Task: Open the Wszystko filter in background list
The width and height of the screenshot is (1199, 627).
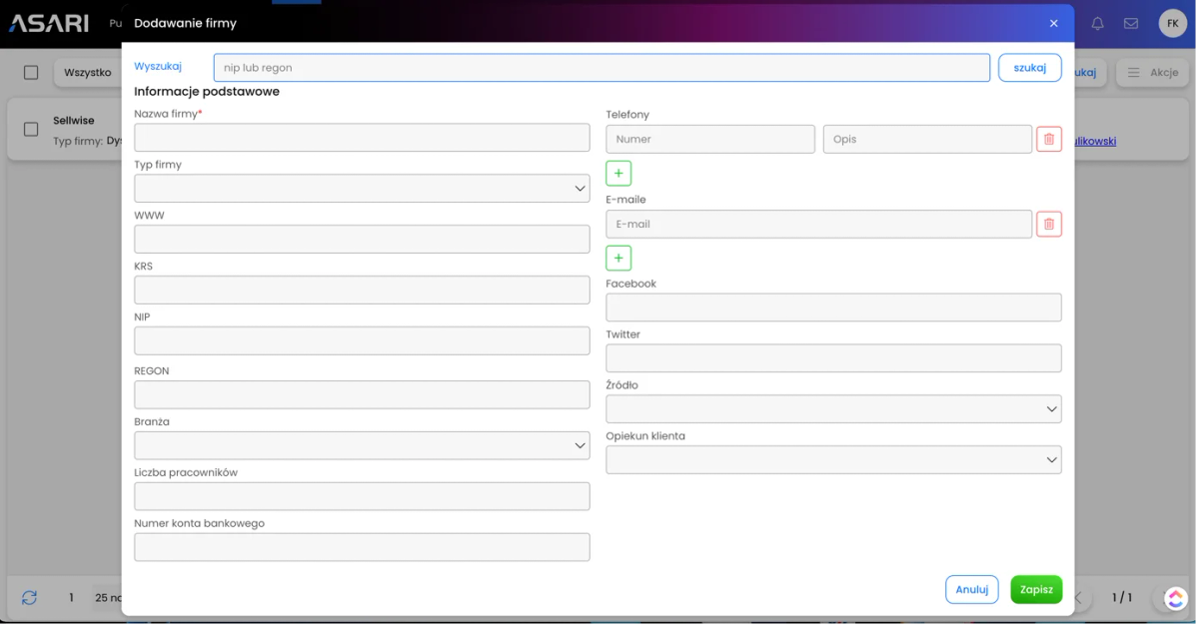Action: [87, 72]
